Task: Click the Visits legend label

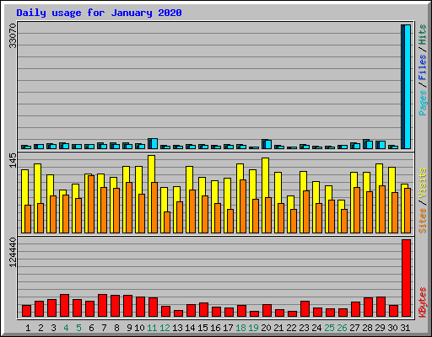Action: click(422, 184)
